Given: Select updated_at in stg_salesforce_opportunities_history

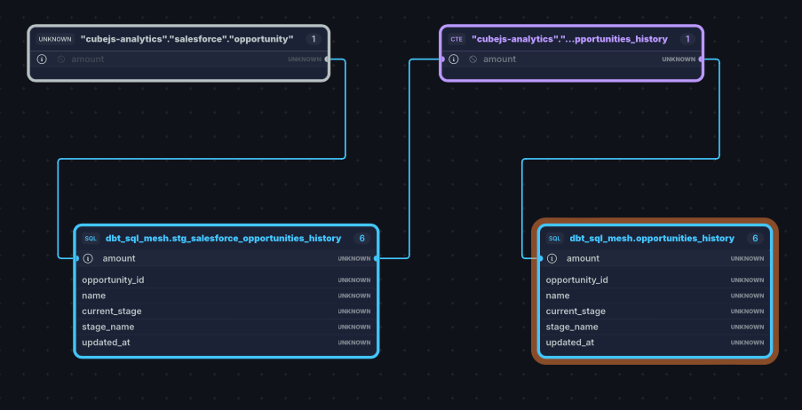Looking at the screenshot, I should pyautogui.click(x=226, y=343).
